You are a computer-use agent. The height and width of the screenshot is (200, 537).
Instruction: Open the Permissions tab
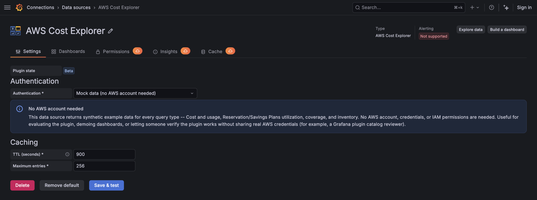113,51
